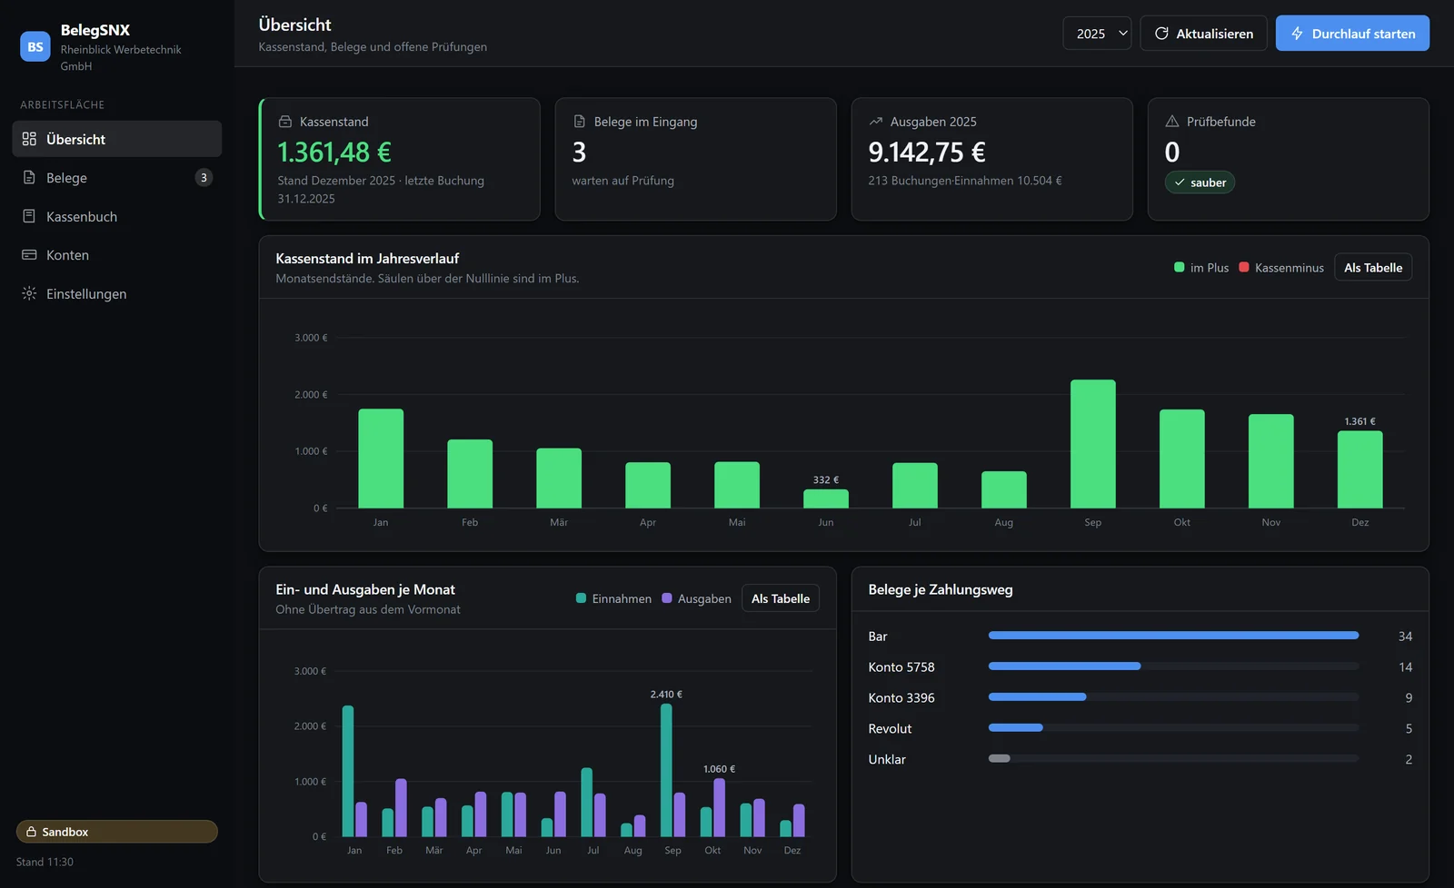
Task: Click the Kassenbuch book icon in sidebar
Action: click(29, 216)
